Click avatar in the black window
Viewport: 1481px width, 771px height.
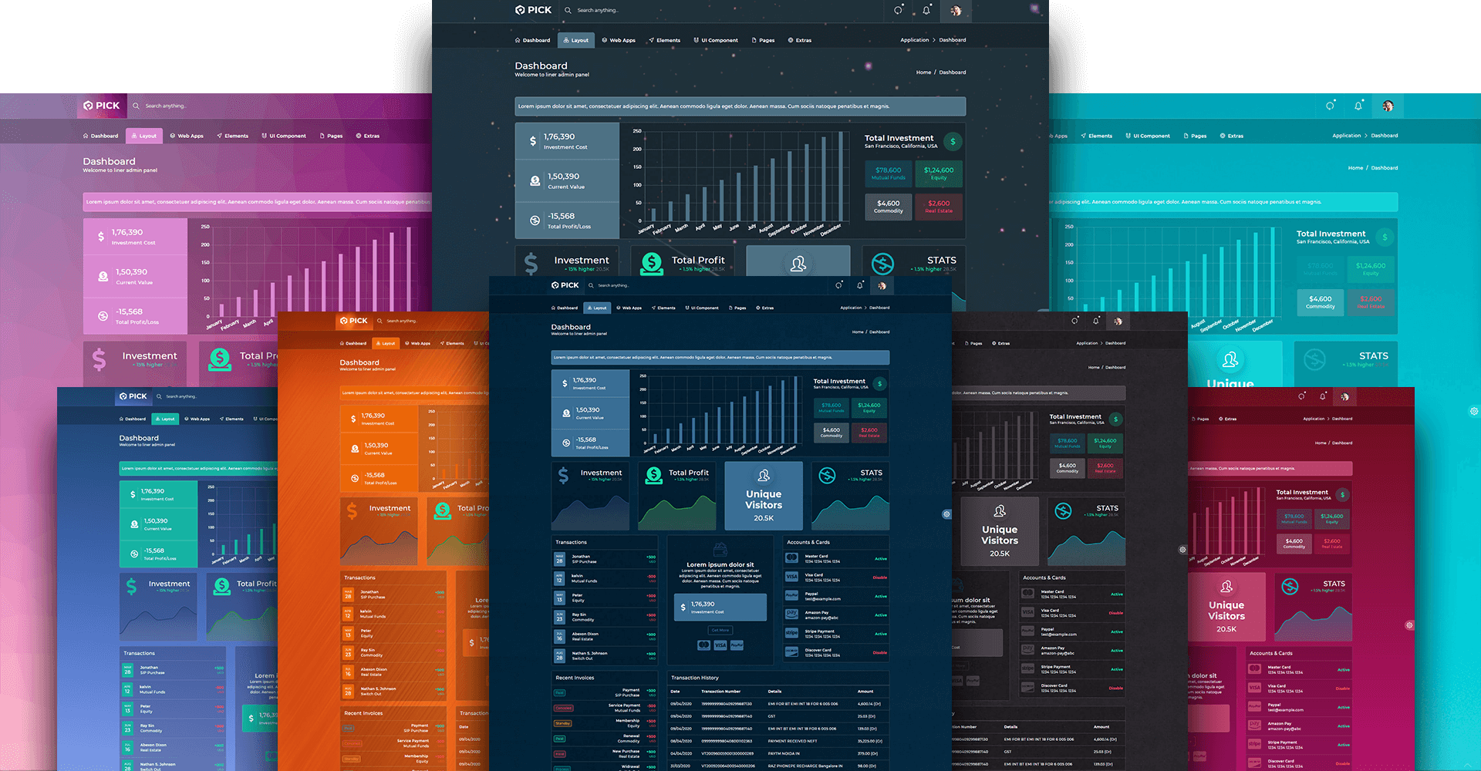(1118, 321)
